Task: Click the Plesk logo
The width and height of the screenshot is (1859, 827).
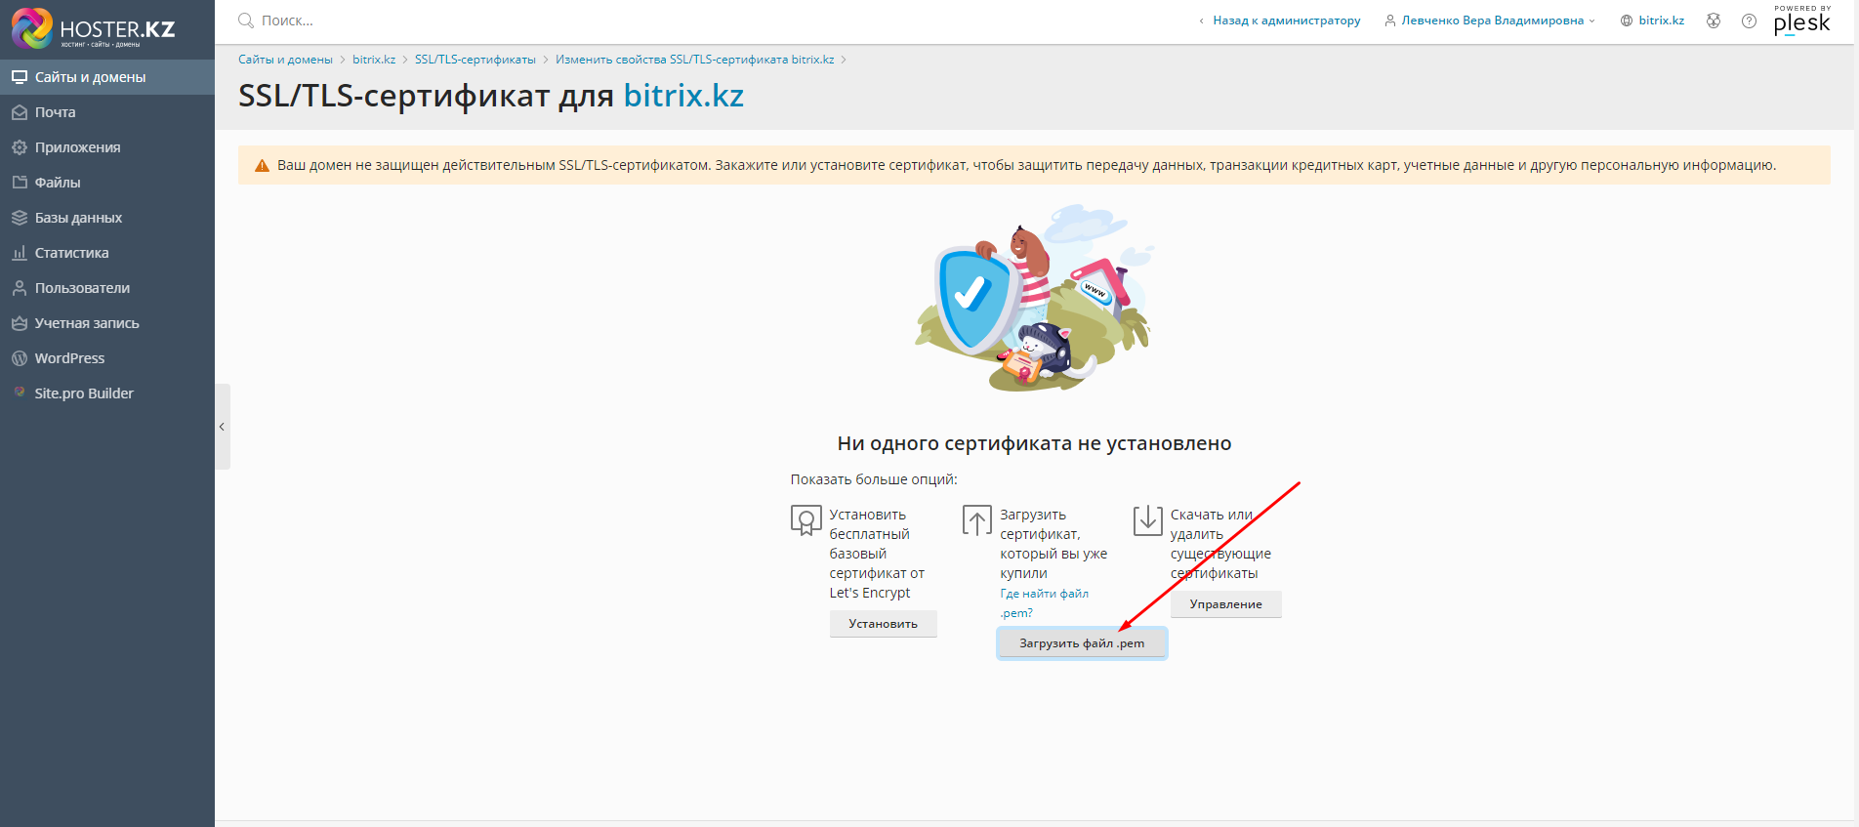Action: pyautogui.click(x=1802, y=21)
